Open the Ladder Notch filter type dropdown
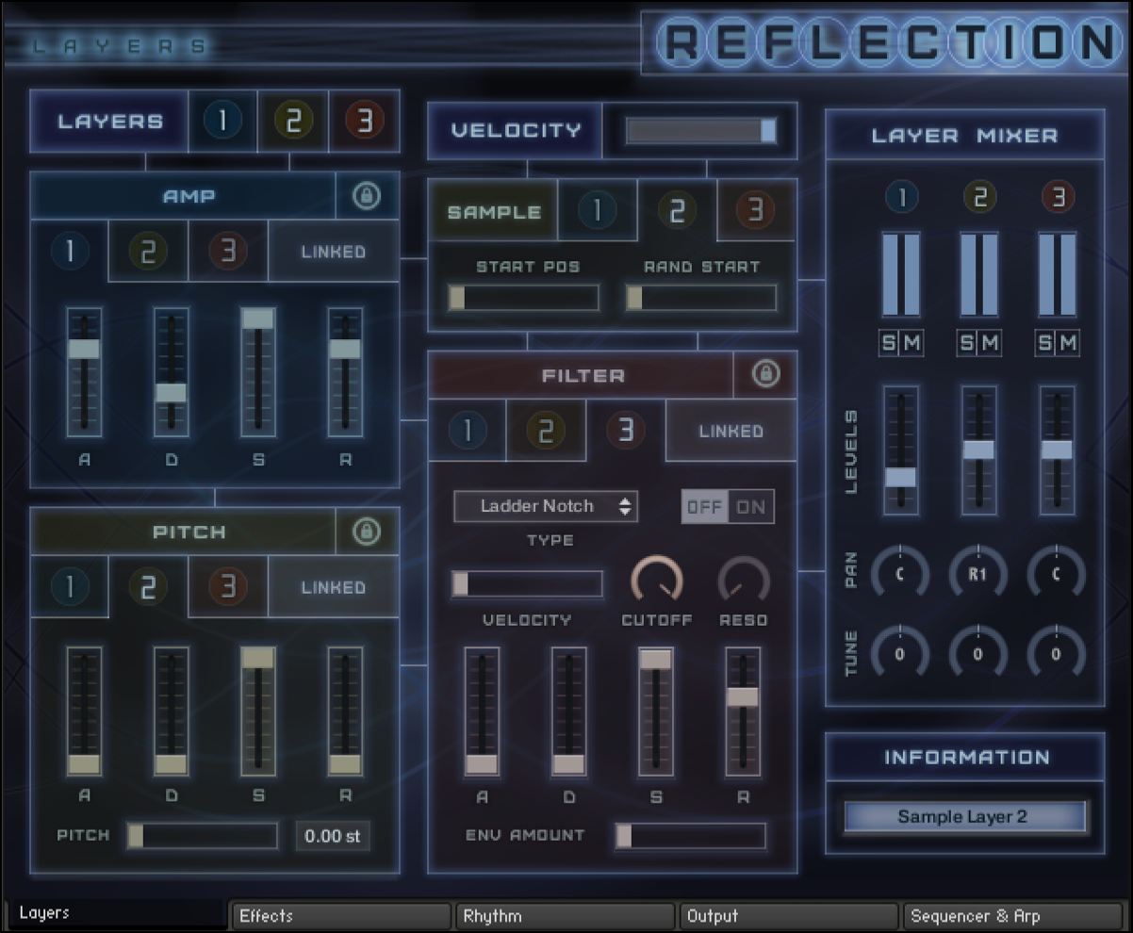 click(x=546, y=506)
